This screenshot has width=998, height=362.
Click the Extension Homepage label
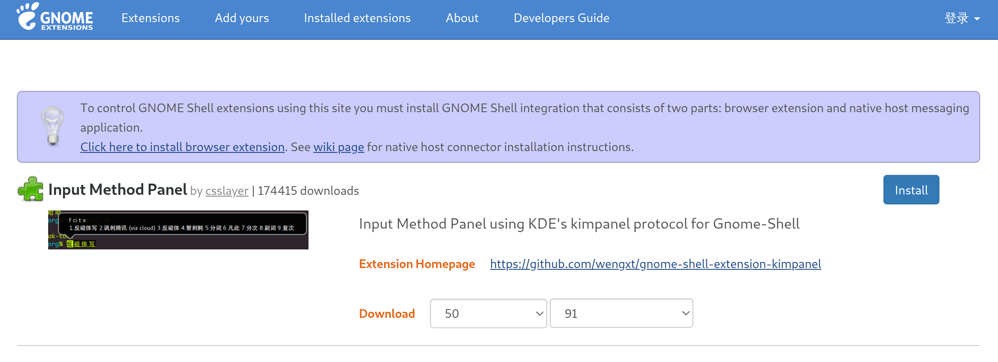coord(417,264)
